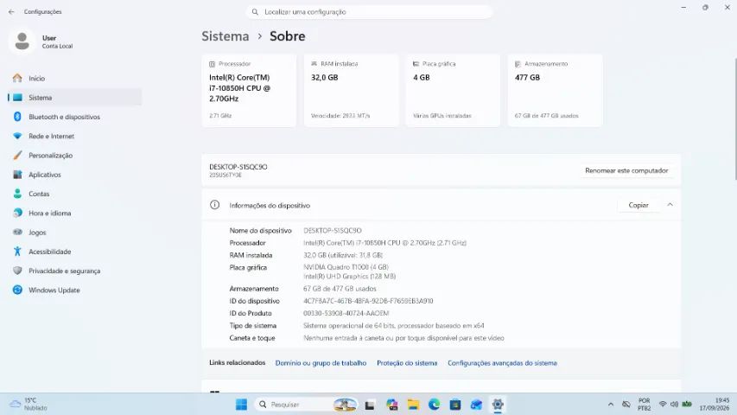
Task: Collapse the Informações do dispositivo section
Action: tap(670, 205)
